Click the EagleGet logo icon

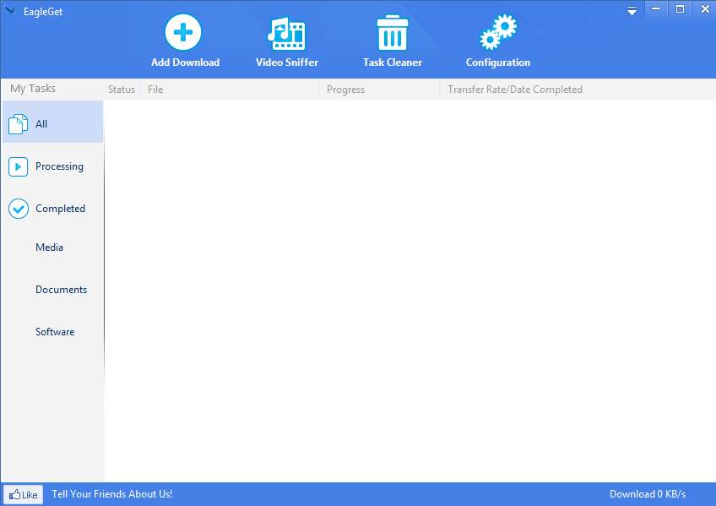point(10,10)
